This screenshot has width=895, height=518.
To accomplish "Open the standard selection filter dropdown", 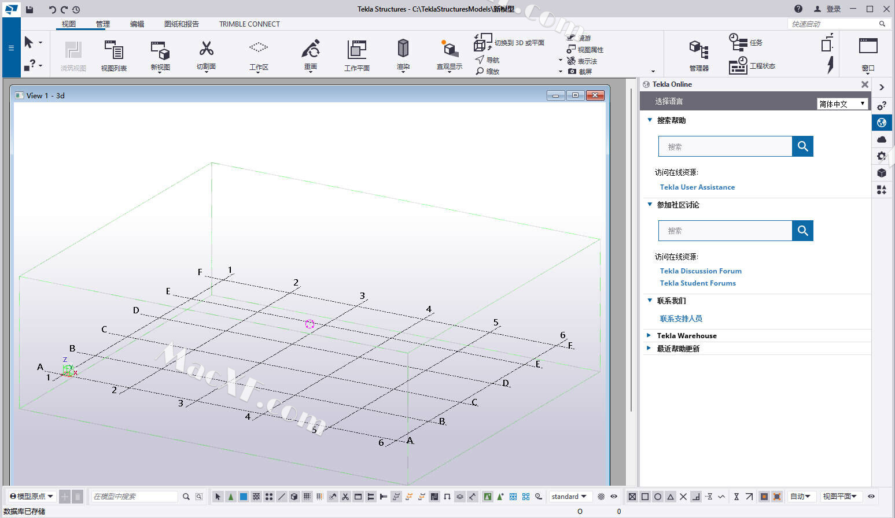I will [569, 497].
